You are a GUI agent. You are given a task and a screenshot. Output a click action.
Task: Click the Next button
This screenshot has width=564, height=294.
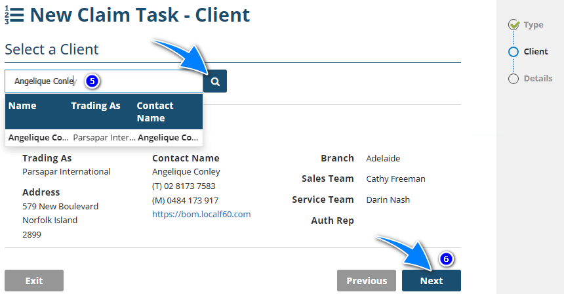pos(431,280)
